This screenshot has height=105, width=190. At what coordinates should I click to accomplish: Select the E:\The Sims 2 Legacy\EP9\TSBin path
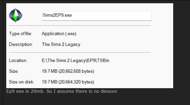pyautogui.click(x=75, y=61)
